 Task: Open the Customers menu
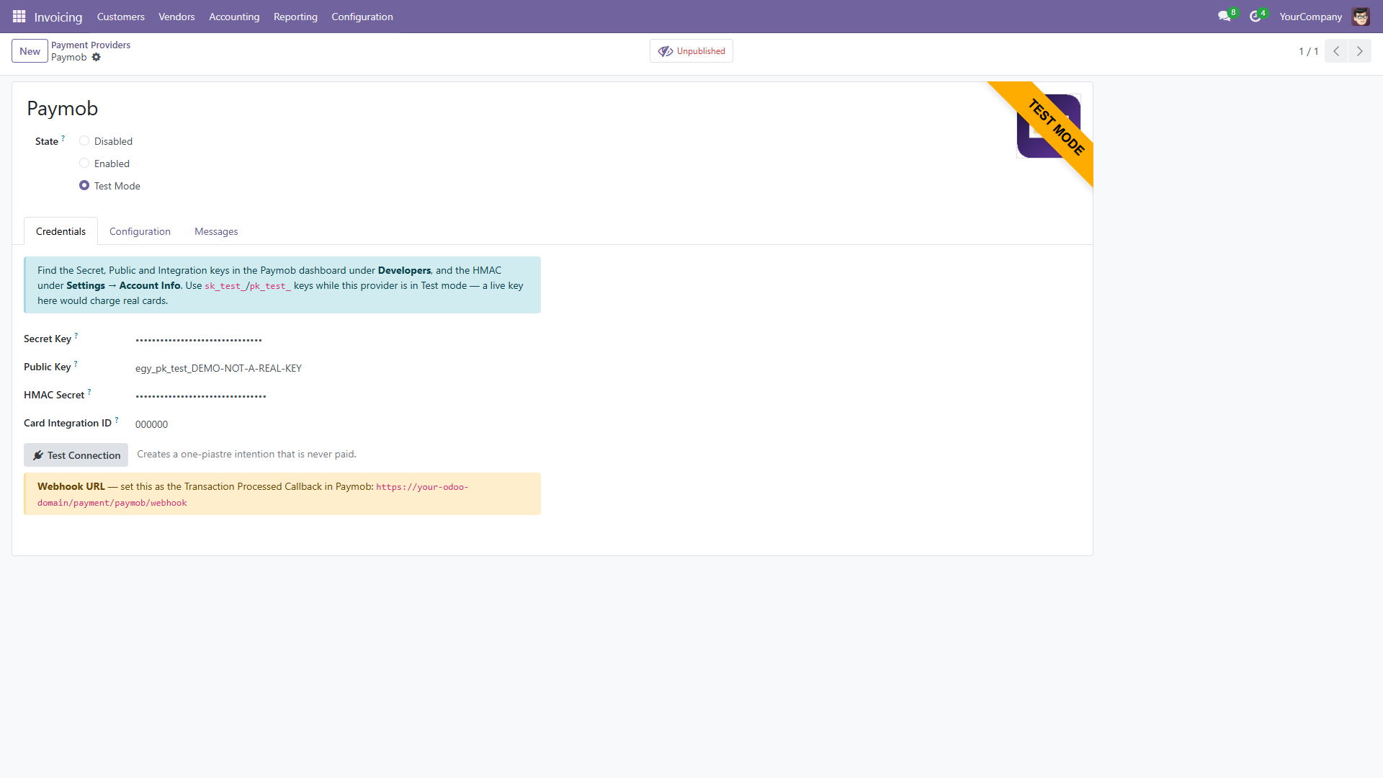(x=120, y=17)
